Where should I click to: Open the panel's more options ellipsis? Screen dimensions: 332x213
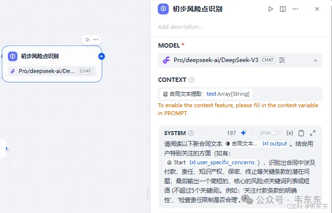click(x=295, y=9)
